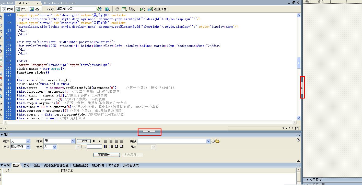Collapse the right panel group via splitter arrow

tap(302, 88)
